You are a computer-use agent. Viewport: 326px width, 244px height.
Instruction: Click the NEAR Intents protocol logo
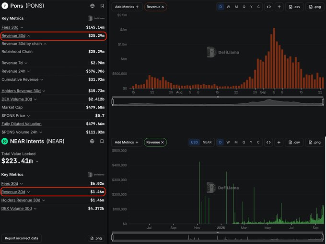click(5, 141)
